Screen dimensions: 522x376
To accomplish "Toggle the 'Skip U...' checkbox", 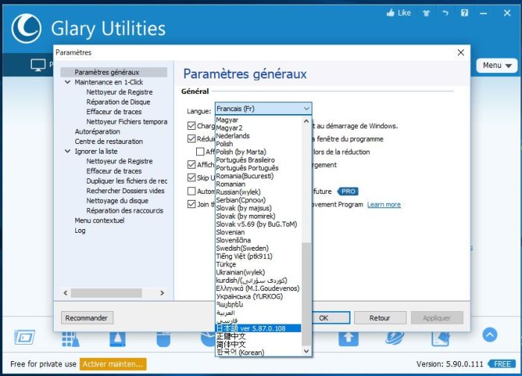I will click(x=192, y=178).
